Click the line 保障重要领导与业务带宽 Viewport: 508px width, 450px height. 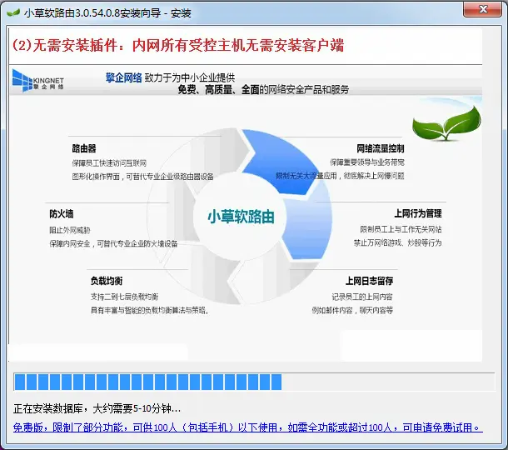pos(367,162)
